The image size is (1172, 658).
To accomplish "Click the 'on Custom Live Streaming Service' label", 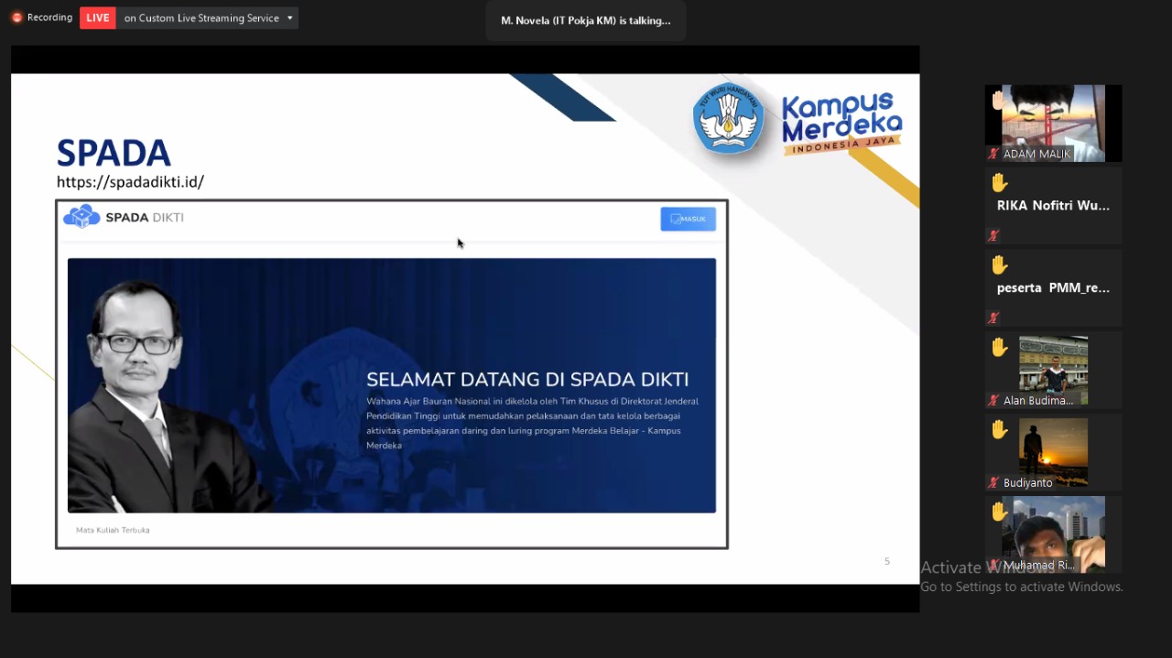I will click(x=201, y=18).
